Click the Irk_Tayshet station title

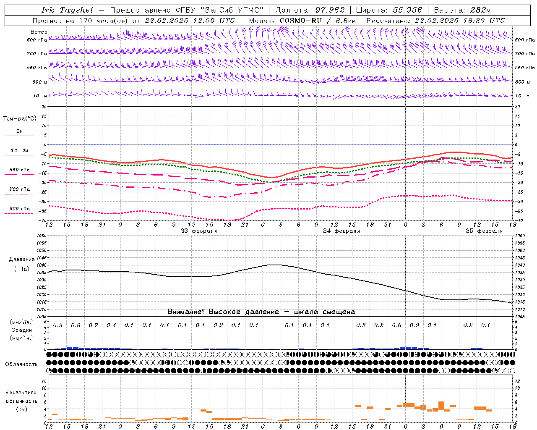pyautogui.click(x=68, y=10)
